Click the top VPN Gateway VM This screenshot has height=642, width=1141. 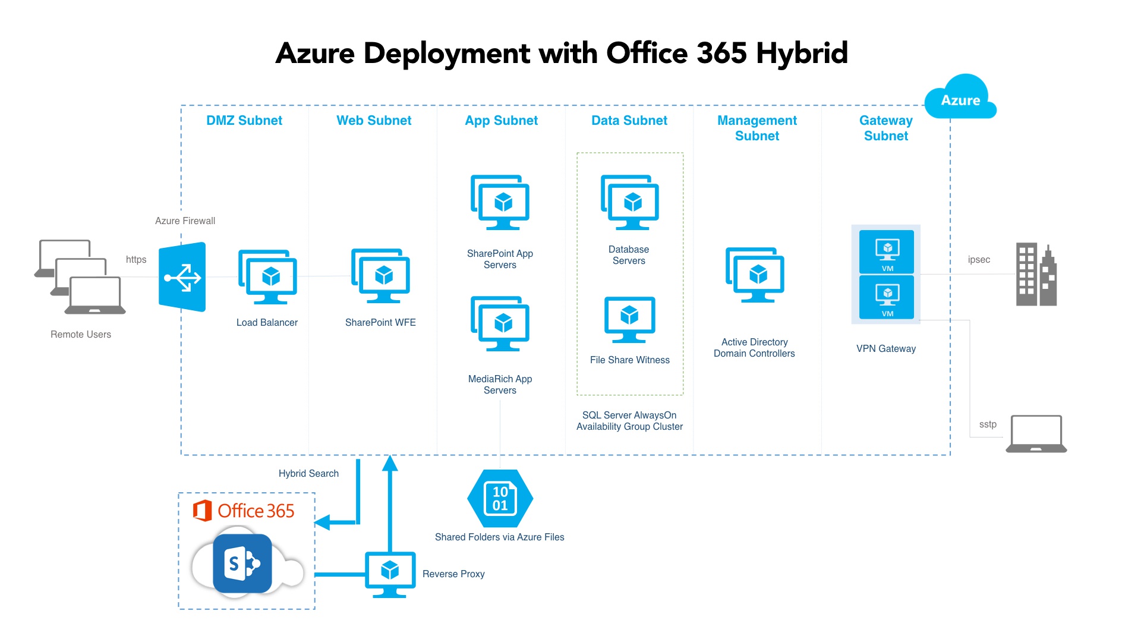[887, 251]
